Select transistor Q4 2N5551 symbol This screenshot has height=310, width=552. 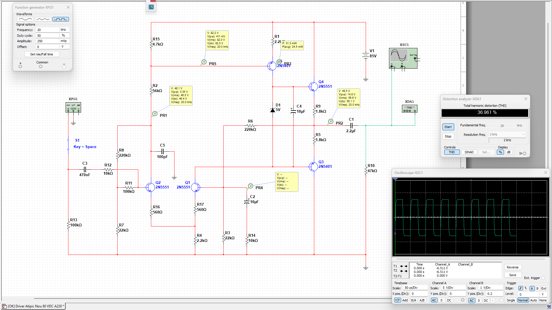313,86
